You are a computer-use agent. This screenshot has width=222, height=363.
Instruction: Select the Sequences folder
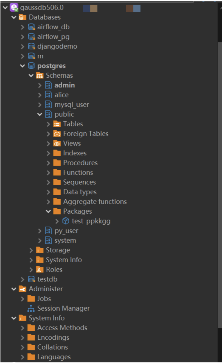tap(79, 182)
